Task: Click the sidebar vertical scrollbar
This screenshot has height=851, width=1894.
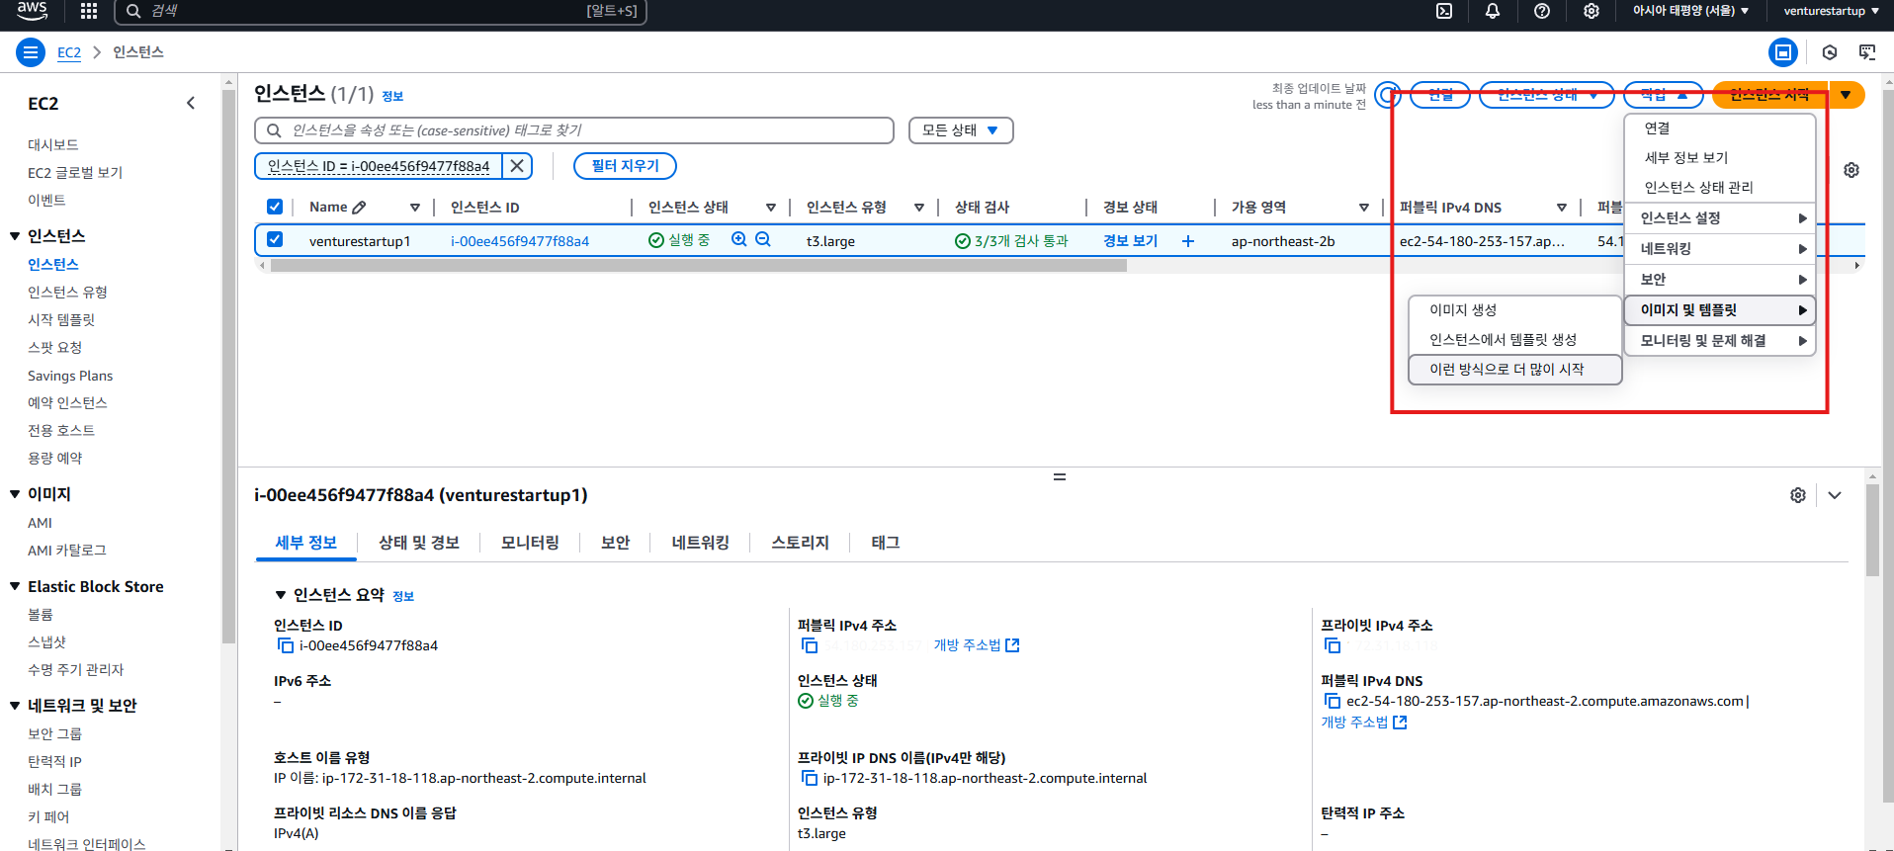Action: click(x=229, y=366)
